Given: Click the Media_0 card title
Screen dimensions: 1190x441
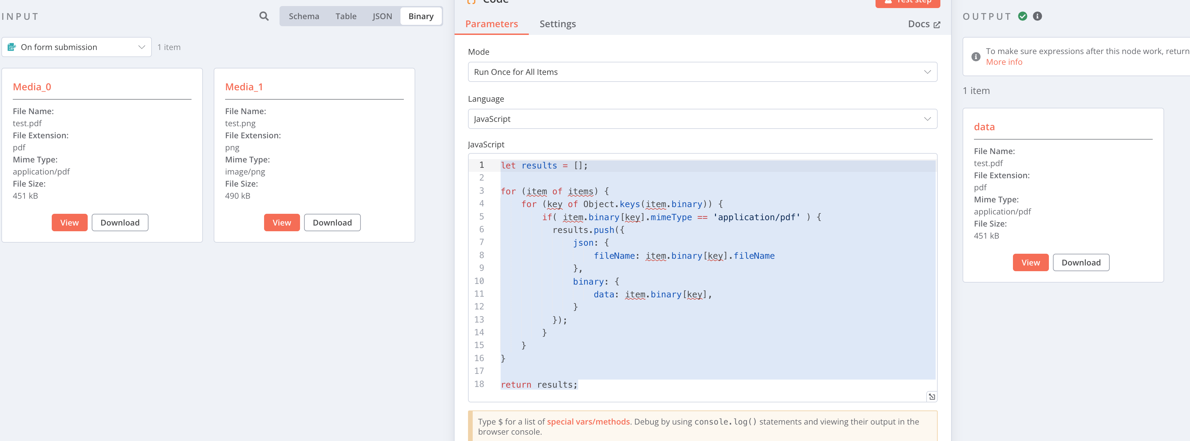Looking at the screenshot, I should coord(32,87).
